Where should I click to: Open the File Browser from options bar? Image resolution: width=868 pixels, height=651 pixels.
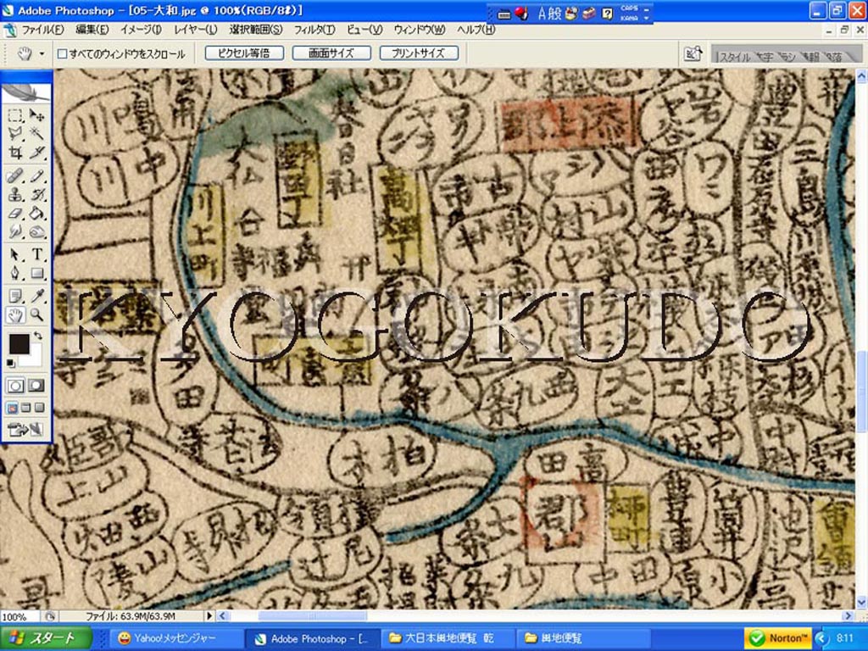click(x=693, y=53)
